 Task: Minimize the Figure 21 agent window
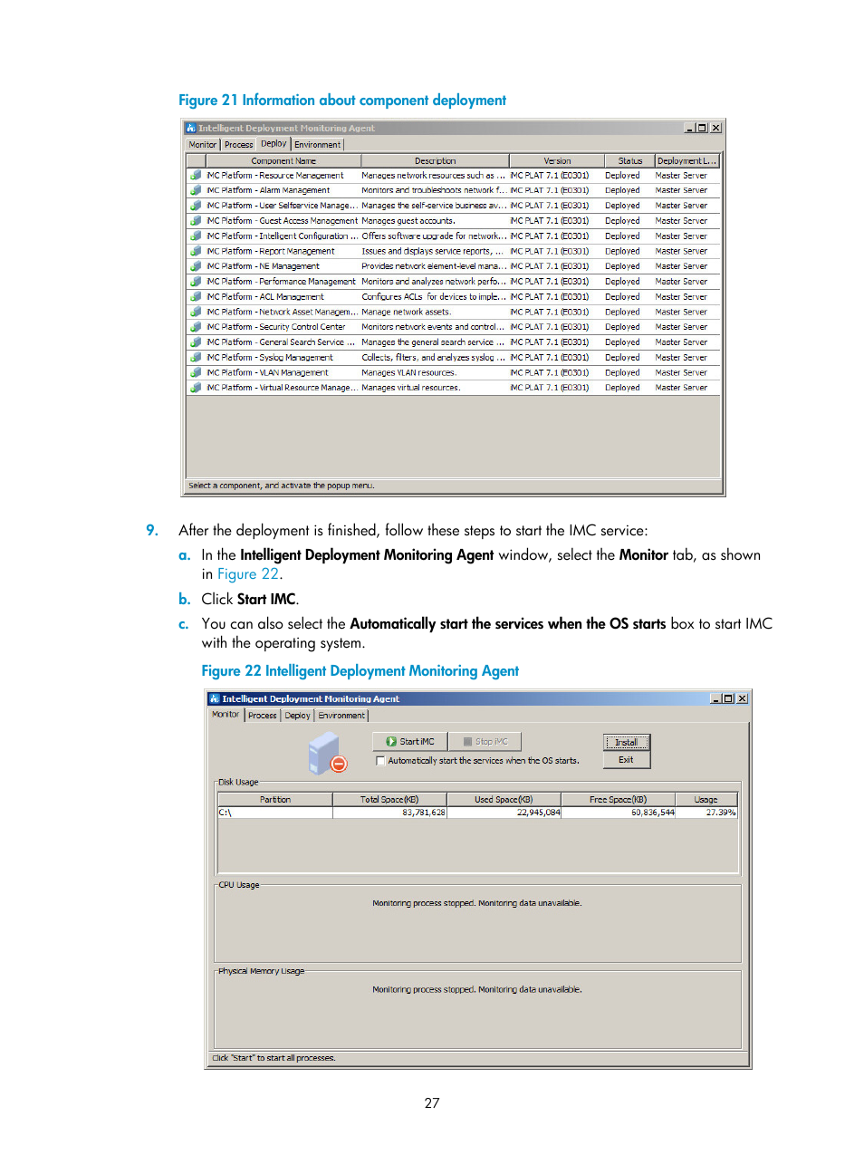point(690,128)
